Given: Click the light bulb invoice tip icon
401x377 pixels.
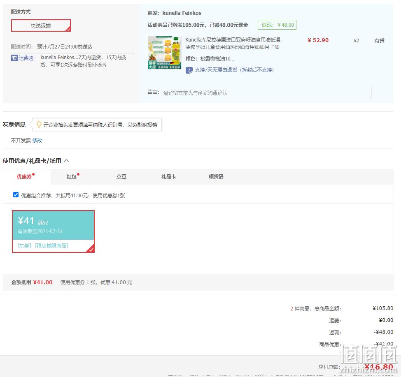Looking at the screenshot, I should (x=39, y=125).
